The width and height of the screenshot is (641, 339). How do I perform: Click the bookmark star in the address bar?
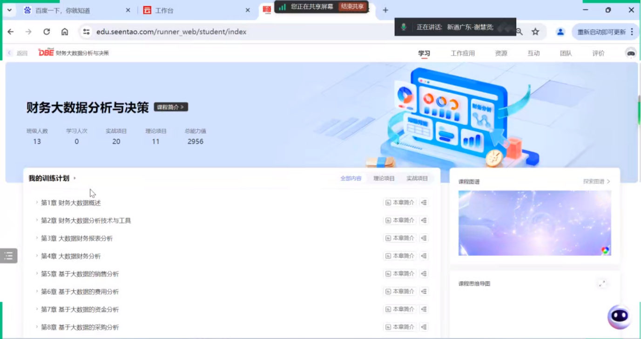[535, 32]
